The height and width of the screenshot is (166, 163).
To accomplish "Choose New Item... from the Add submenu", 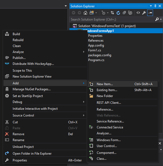I will [x=105, y=84].
